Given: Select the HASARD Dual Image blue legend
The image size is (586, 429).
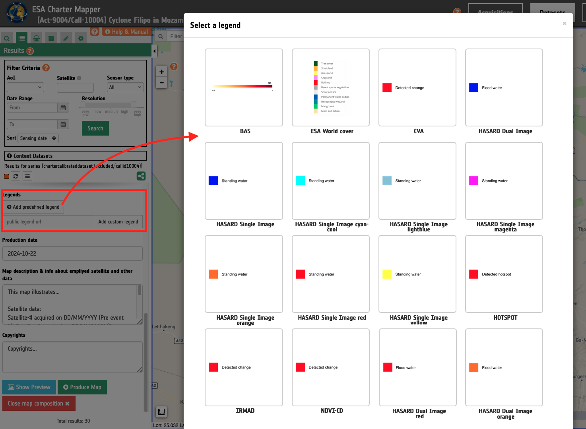Looking at the screenshot, I should (504, 87).
